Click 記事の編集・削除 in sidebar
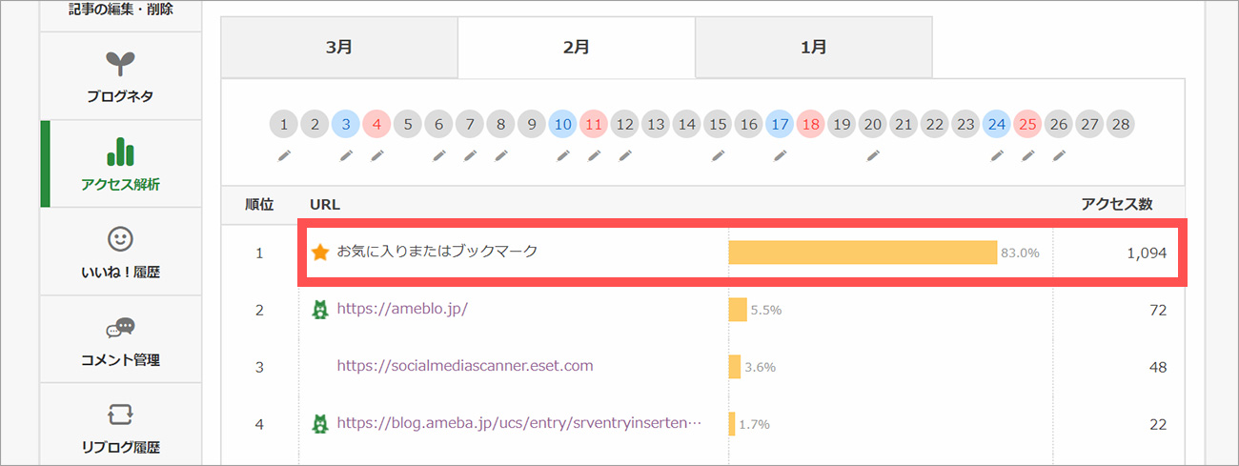This screenshot has height=466, width=1239. tap(121, 10)
